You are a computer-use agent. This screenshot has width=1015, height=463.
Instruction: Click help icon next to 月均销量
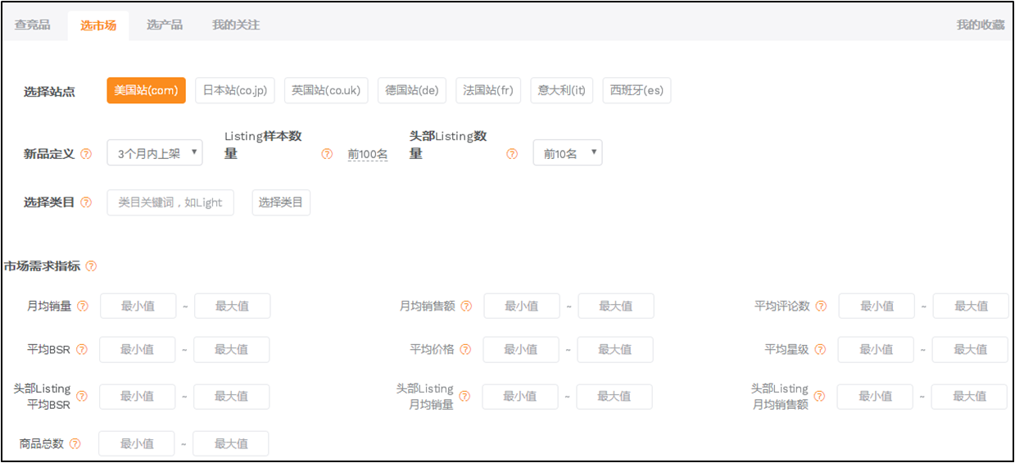point(82,306)
